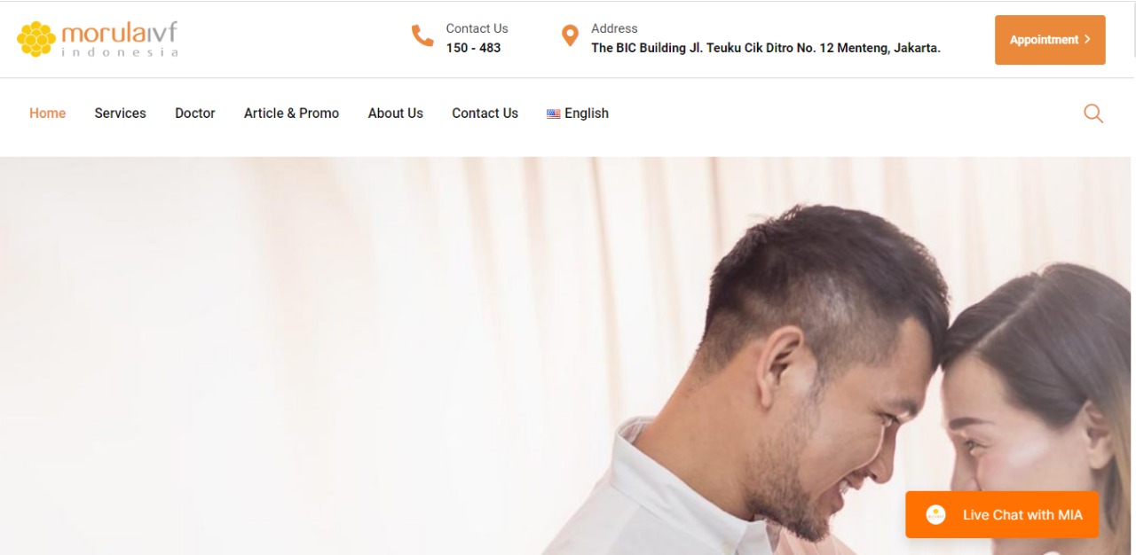Viewport: 1136px width, 555px height.
Task: Click the search magnifier icon
Action: coord(1093,113)
